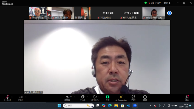Click the 会長 横山公大 speaker name label
The image size is (194, 109).
pyautogui.click(x=33, y=92)
